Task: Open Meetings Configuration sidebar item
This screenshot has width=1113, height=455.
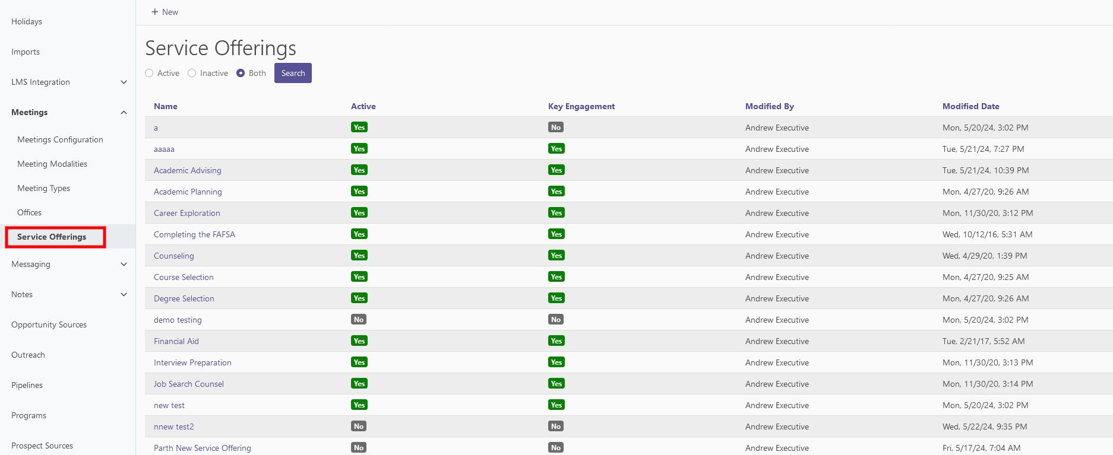Action: 60,139
